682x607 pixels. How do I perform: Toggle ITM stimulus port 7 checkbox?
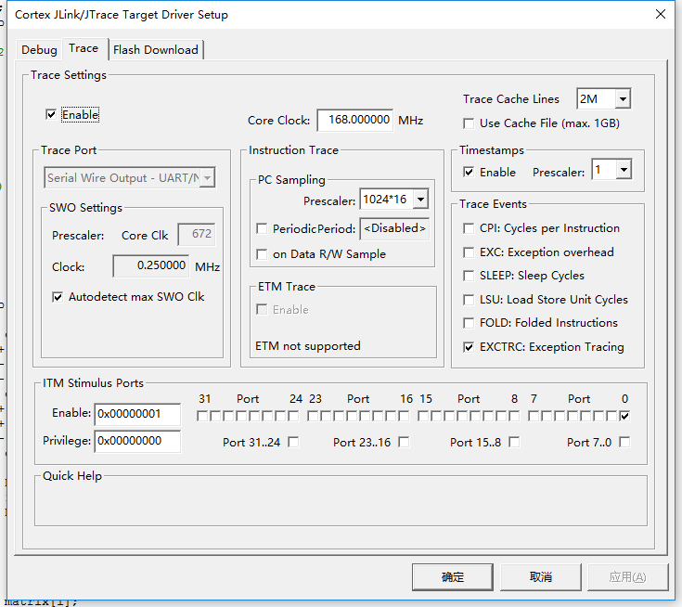pos(534,416)
